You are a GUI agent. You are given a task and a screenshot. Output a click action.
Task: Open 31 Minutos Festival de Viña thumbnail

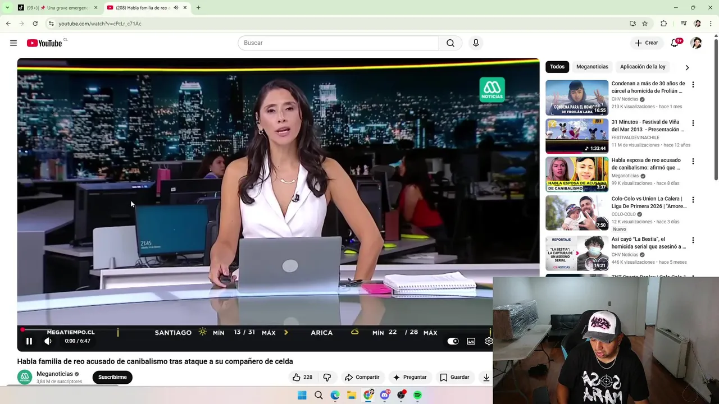click(577, 136)
